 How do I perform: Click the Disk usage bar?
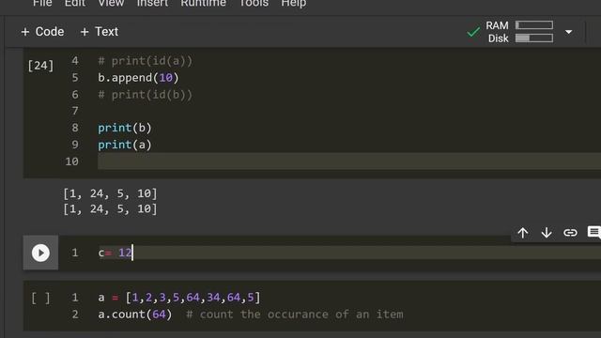534,38
